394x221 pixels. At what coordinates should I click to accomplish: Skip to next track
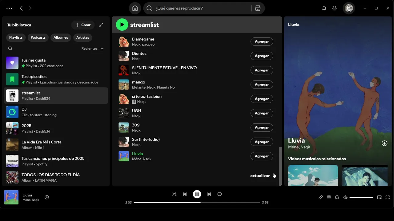(x=209, y=194)
